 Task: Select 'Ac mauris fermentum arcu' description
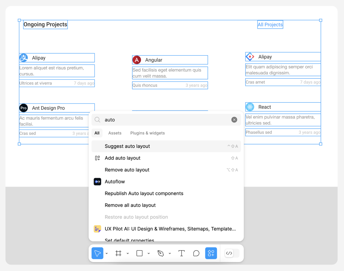(54, 121)
